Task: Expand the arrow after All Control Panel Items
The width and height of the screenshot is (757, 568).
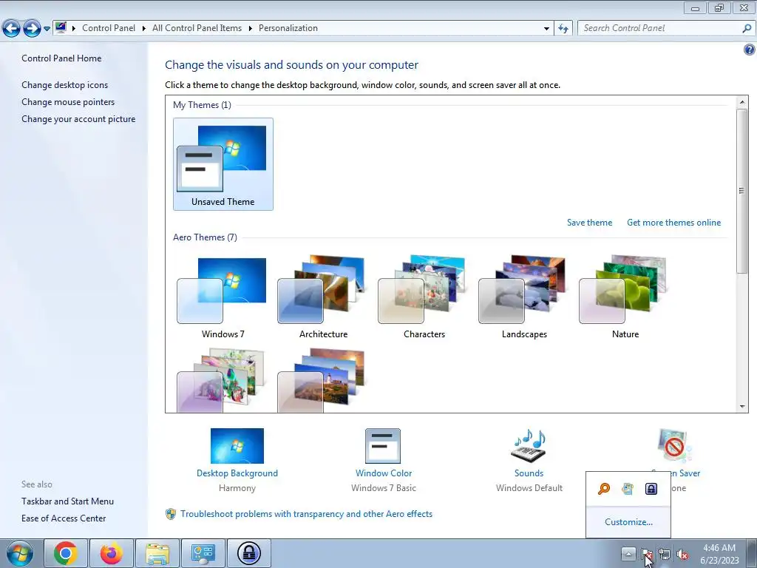Action: 250,29
